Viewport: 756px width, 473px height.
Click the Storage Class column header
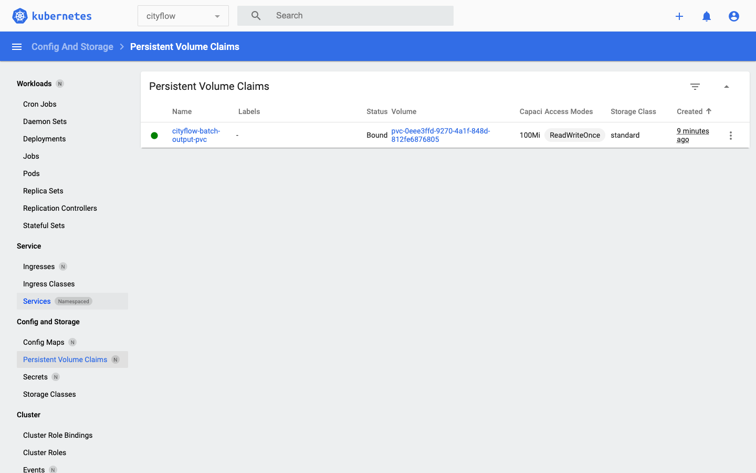[633, 111]
